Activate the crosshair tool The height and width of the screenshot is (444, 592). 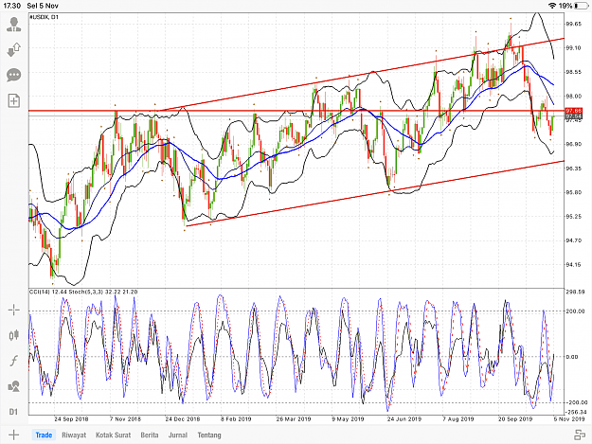tap(14, 311)
